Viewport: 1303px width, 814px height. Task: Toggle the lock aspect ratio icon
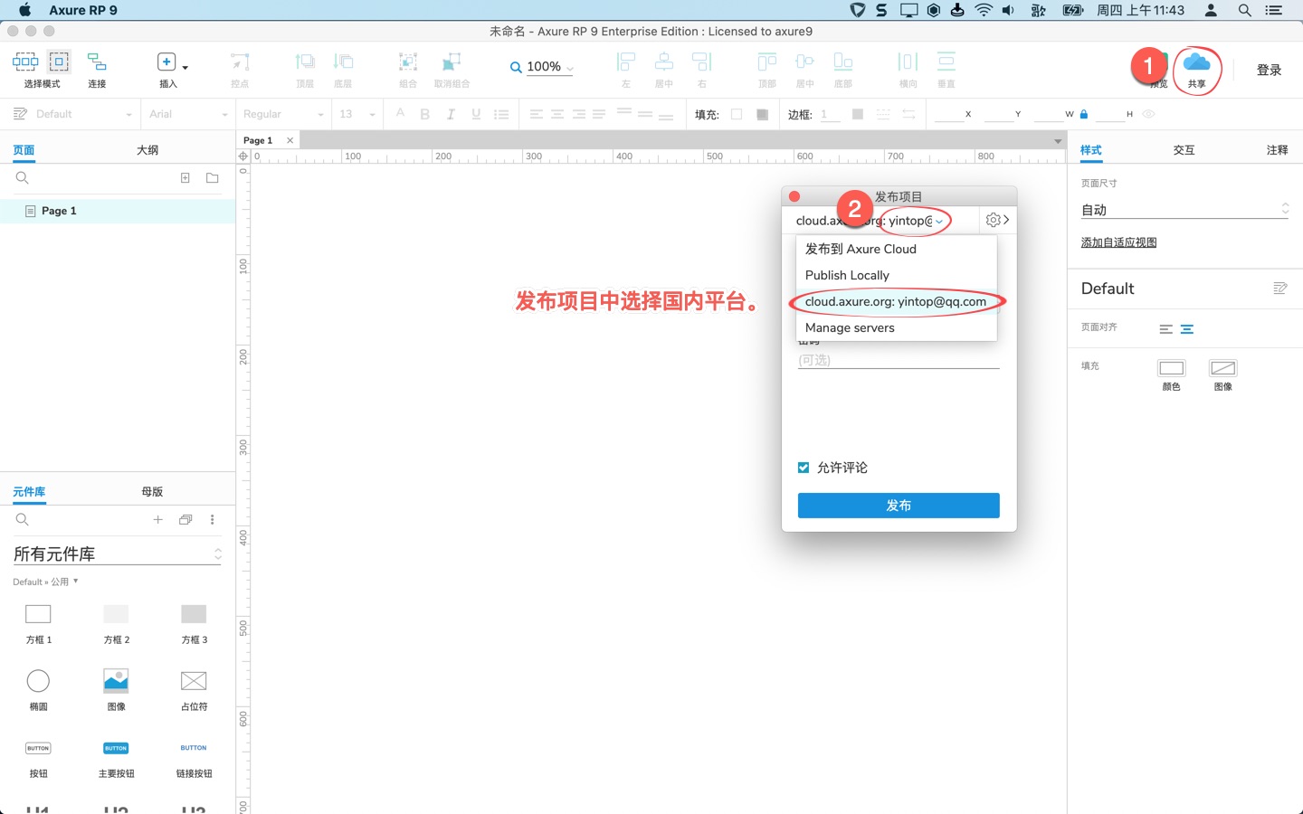click(x=1084, y=114)
